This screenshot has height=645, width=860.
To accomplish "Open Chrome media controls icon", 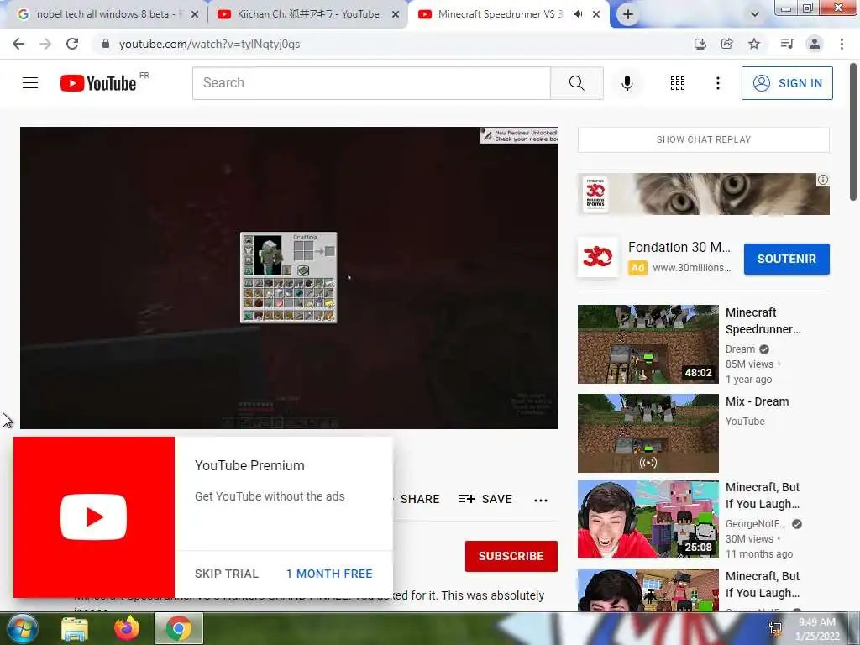I will coord(787,44).
